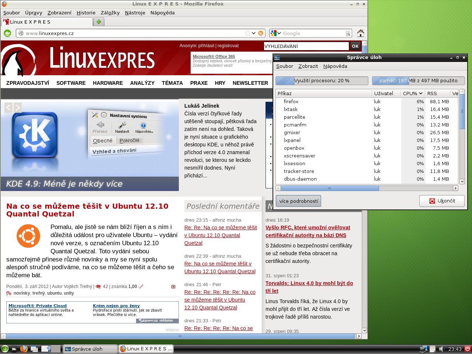Screen dimensions: 472x354
Task: Launch Firefox from the panel launcher
Action: tap(24, 348)
